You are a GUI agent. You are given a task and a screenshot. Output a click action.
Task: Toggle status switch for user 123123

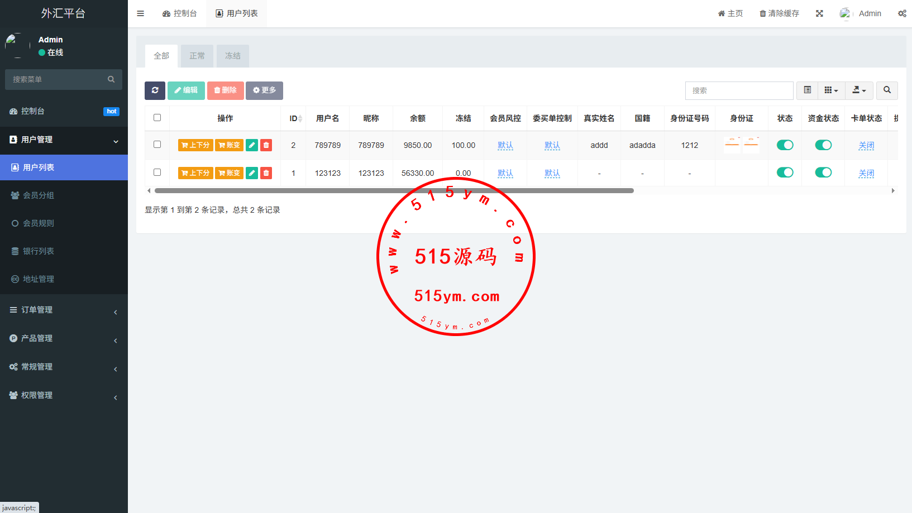pyautogui.click(x=785, y=172)
